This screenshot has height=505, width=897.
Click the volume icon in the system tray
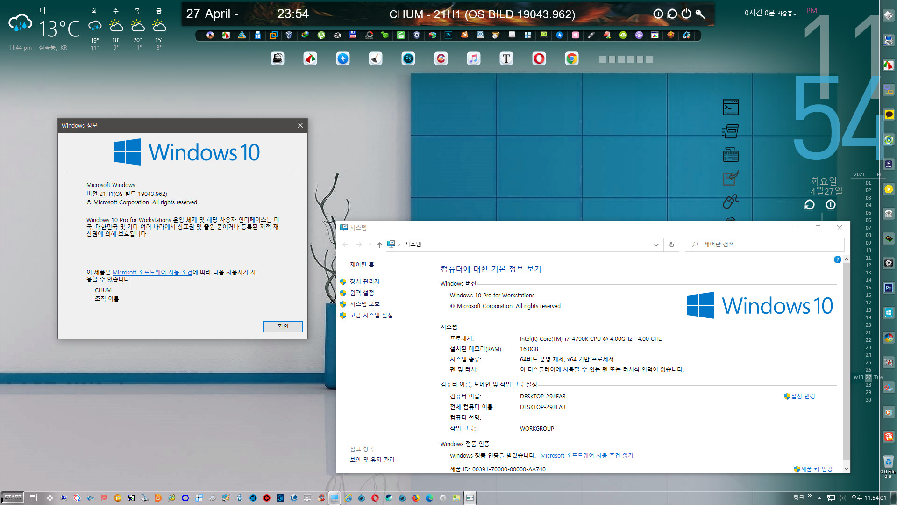coord(842,498)
